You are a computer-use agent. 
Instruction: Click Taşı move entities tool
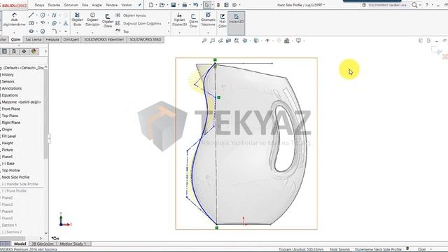(x=122, y=31)
